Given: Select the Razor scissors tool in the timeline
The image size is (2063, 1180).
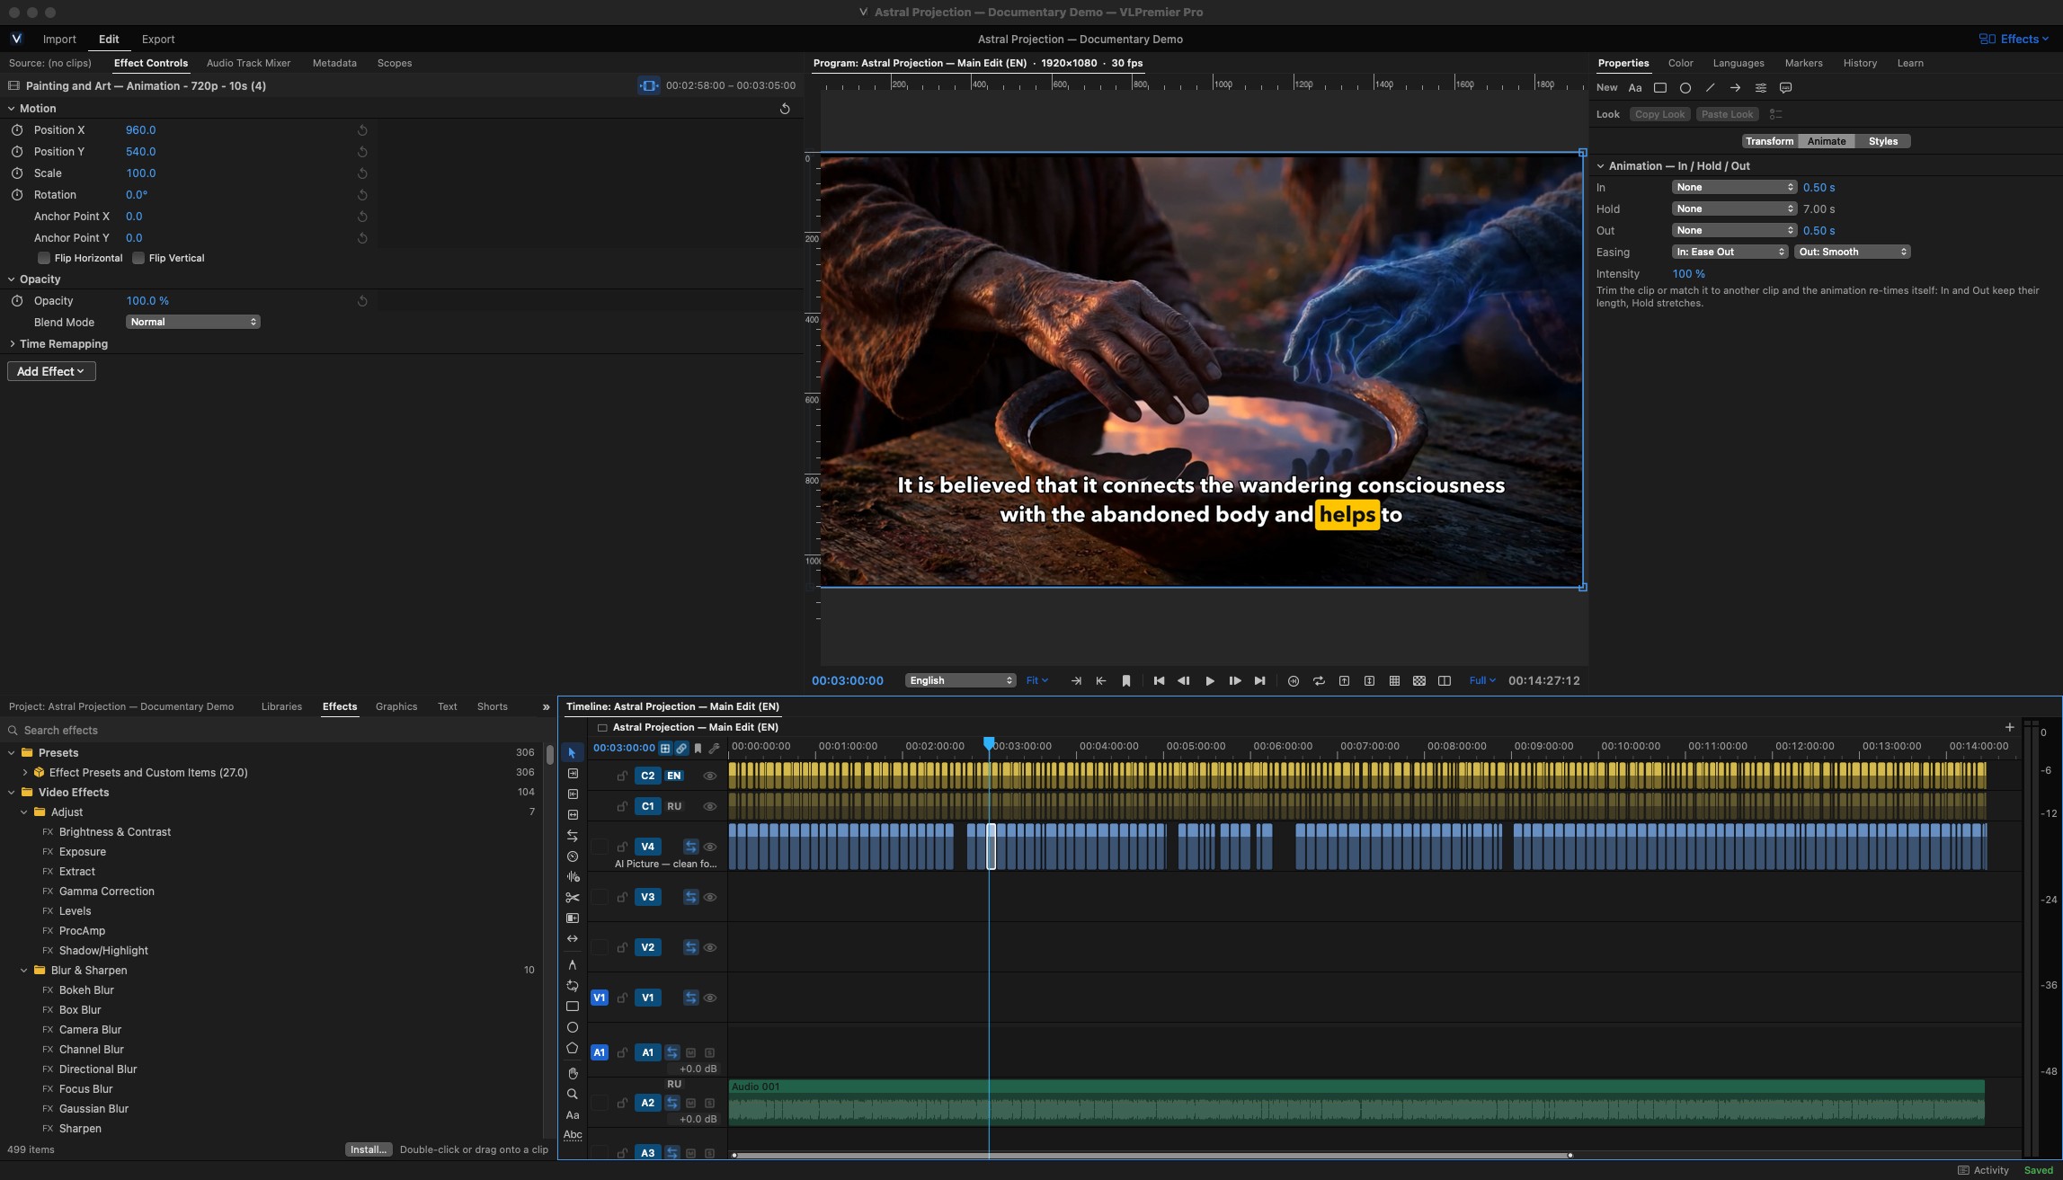Looking at the screenshot, I should point(573,897).
